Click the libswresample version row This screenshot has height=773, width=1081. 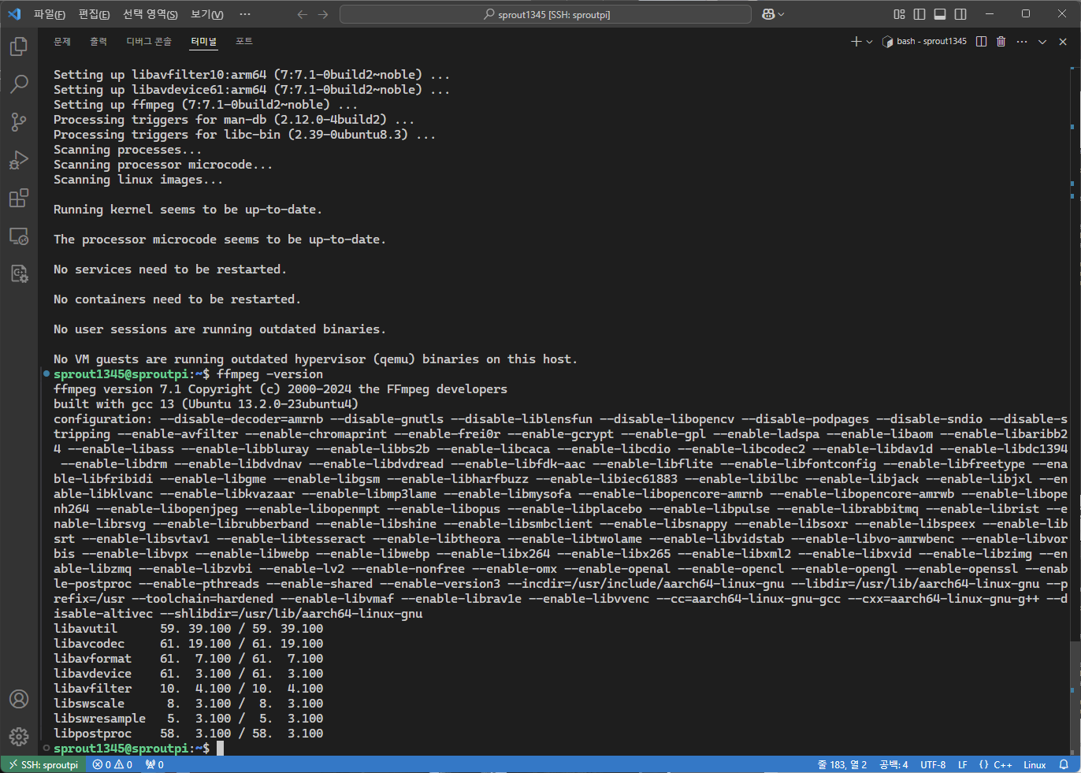(x=188, y=718)
